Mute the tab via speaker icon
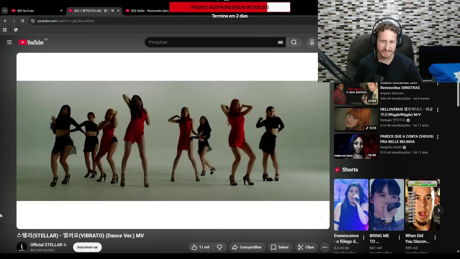Viewport: 460px width, 259px height. click(x=112, y=11)
